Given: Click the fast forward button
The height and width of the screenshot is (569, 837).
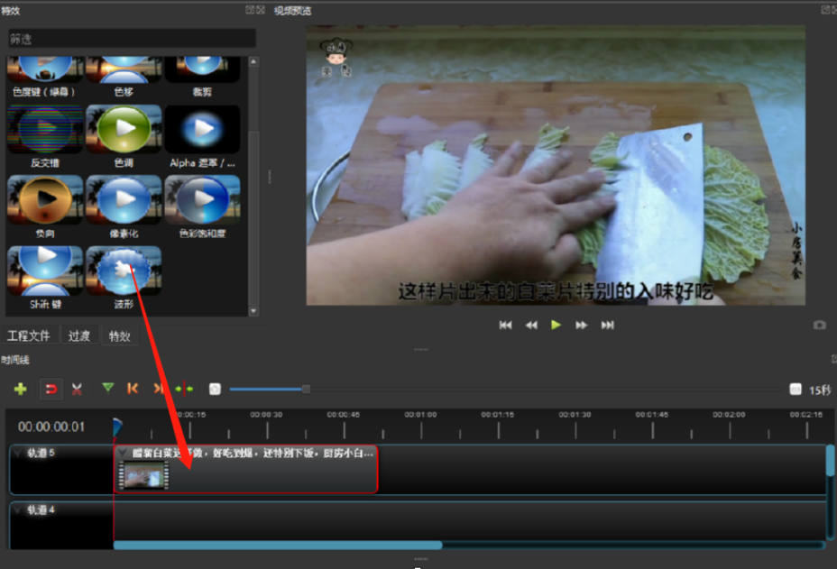Looking at the screenshot, I should tap(582, 325).
